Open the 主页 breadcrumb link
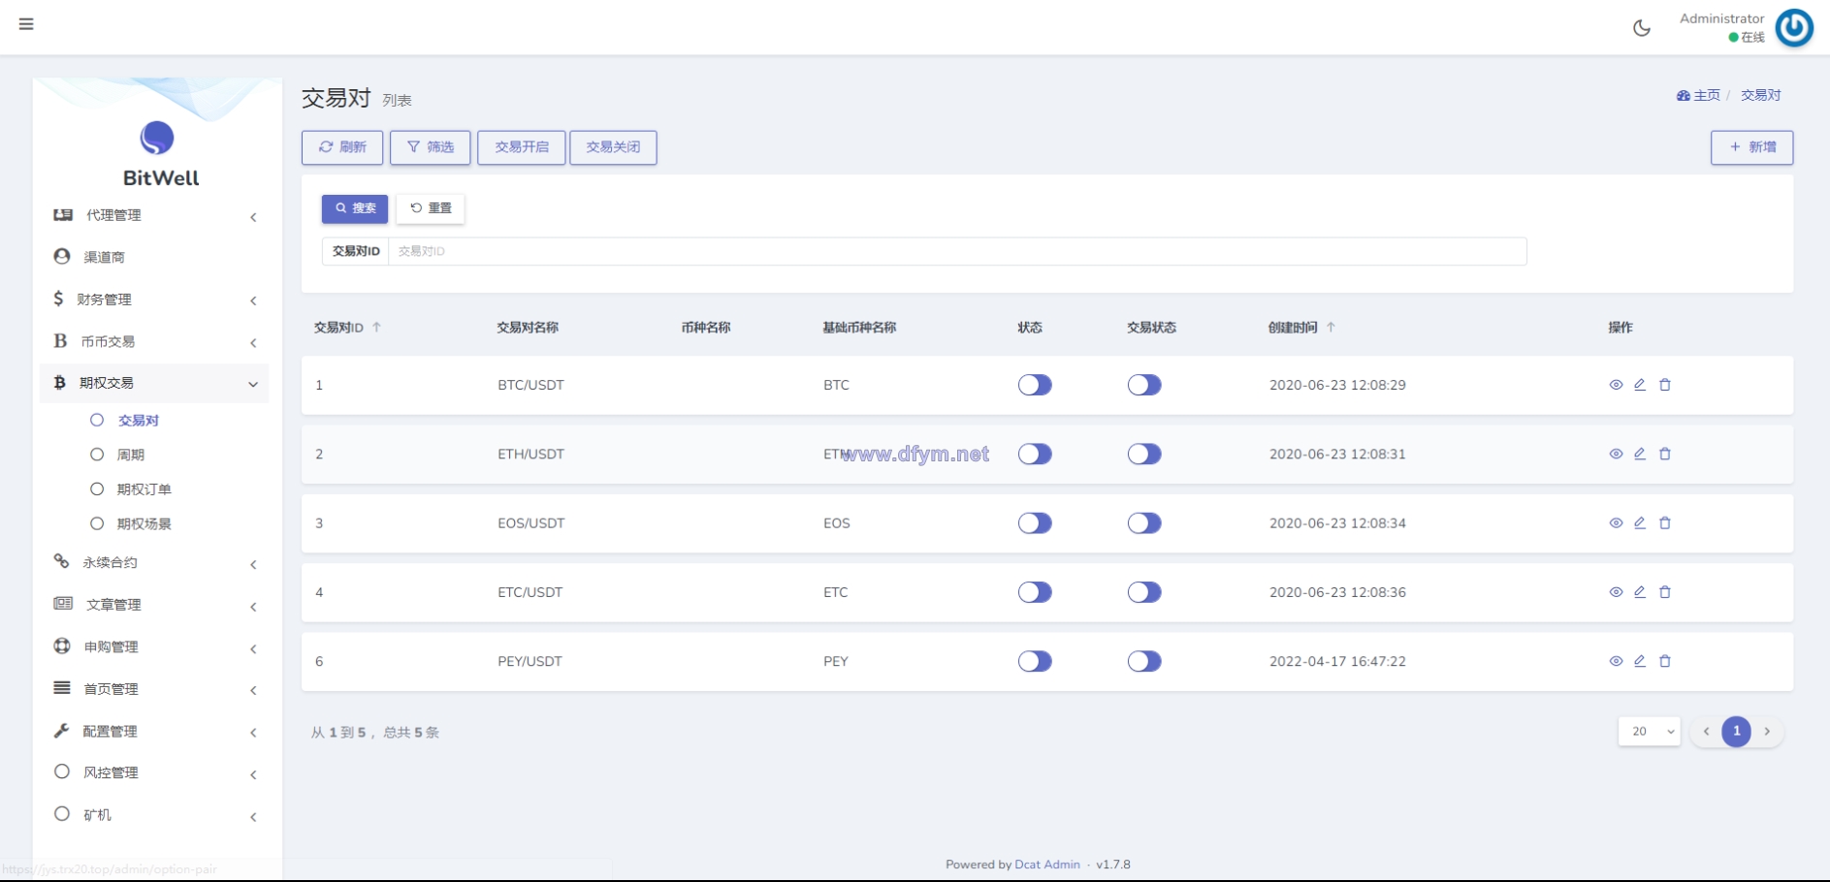The image size is (1830, 882). point(1698,95)
